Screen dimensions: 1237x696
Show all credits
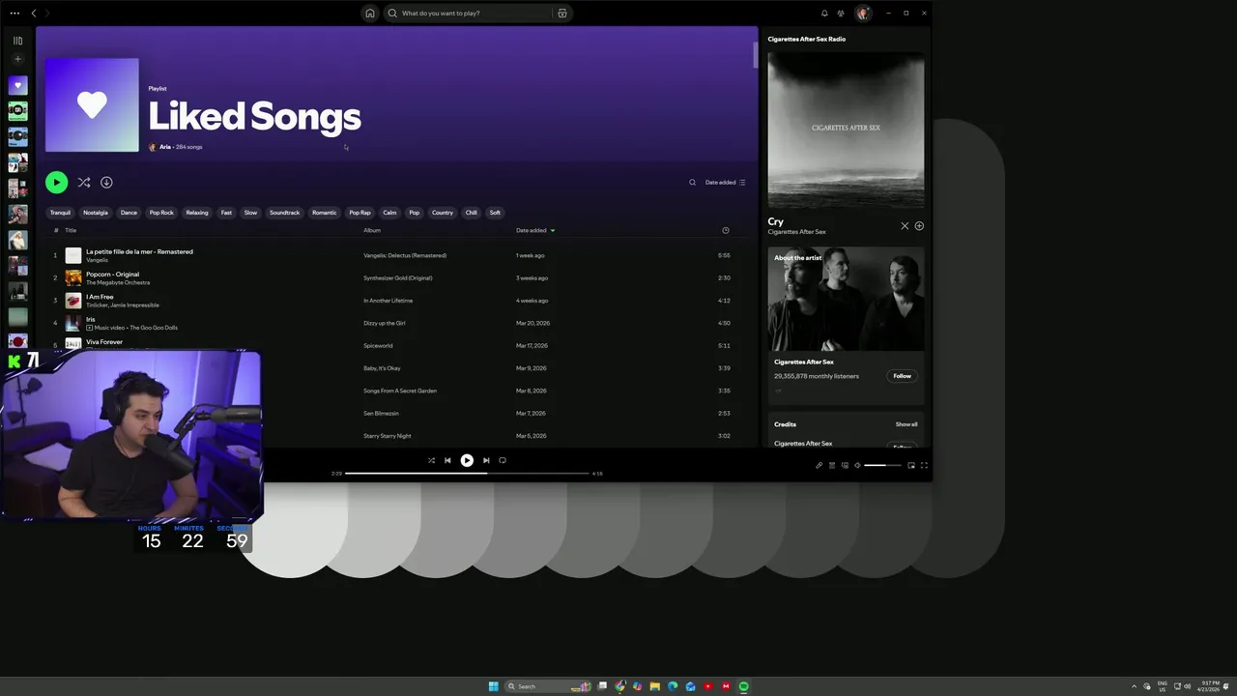point(906,424)
